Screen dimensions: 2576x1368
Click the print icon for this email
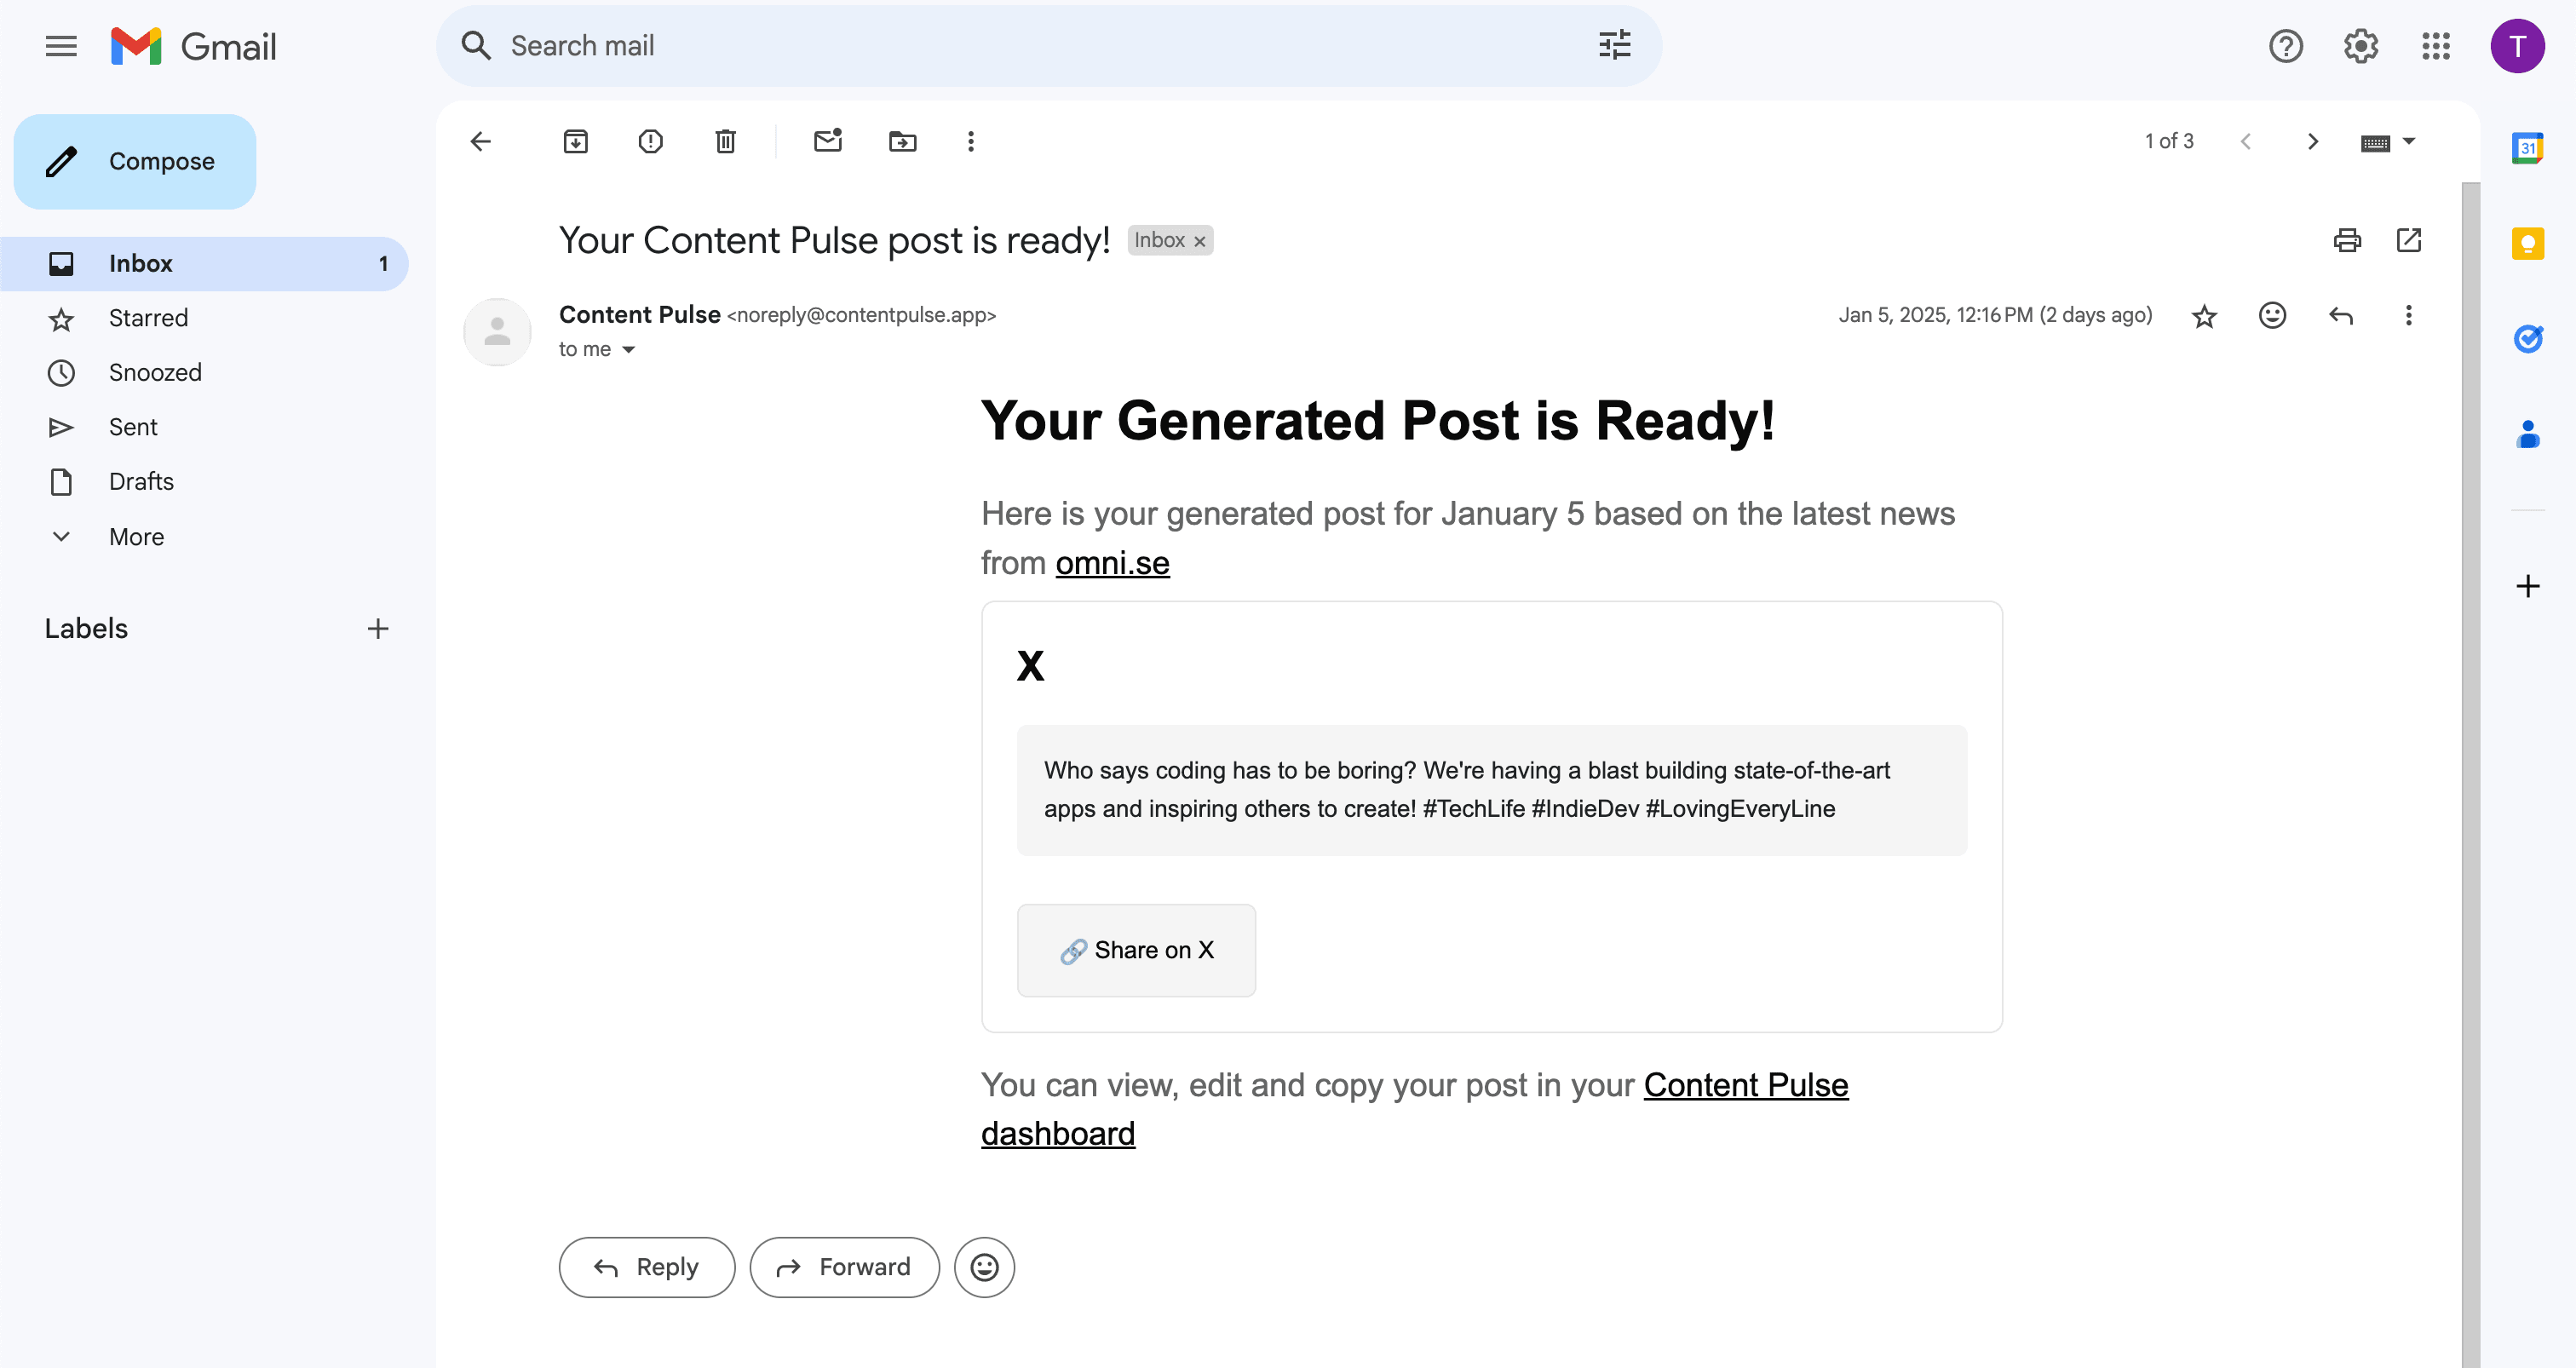tap(2346, 240)
